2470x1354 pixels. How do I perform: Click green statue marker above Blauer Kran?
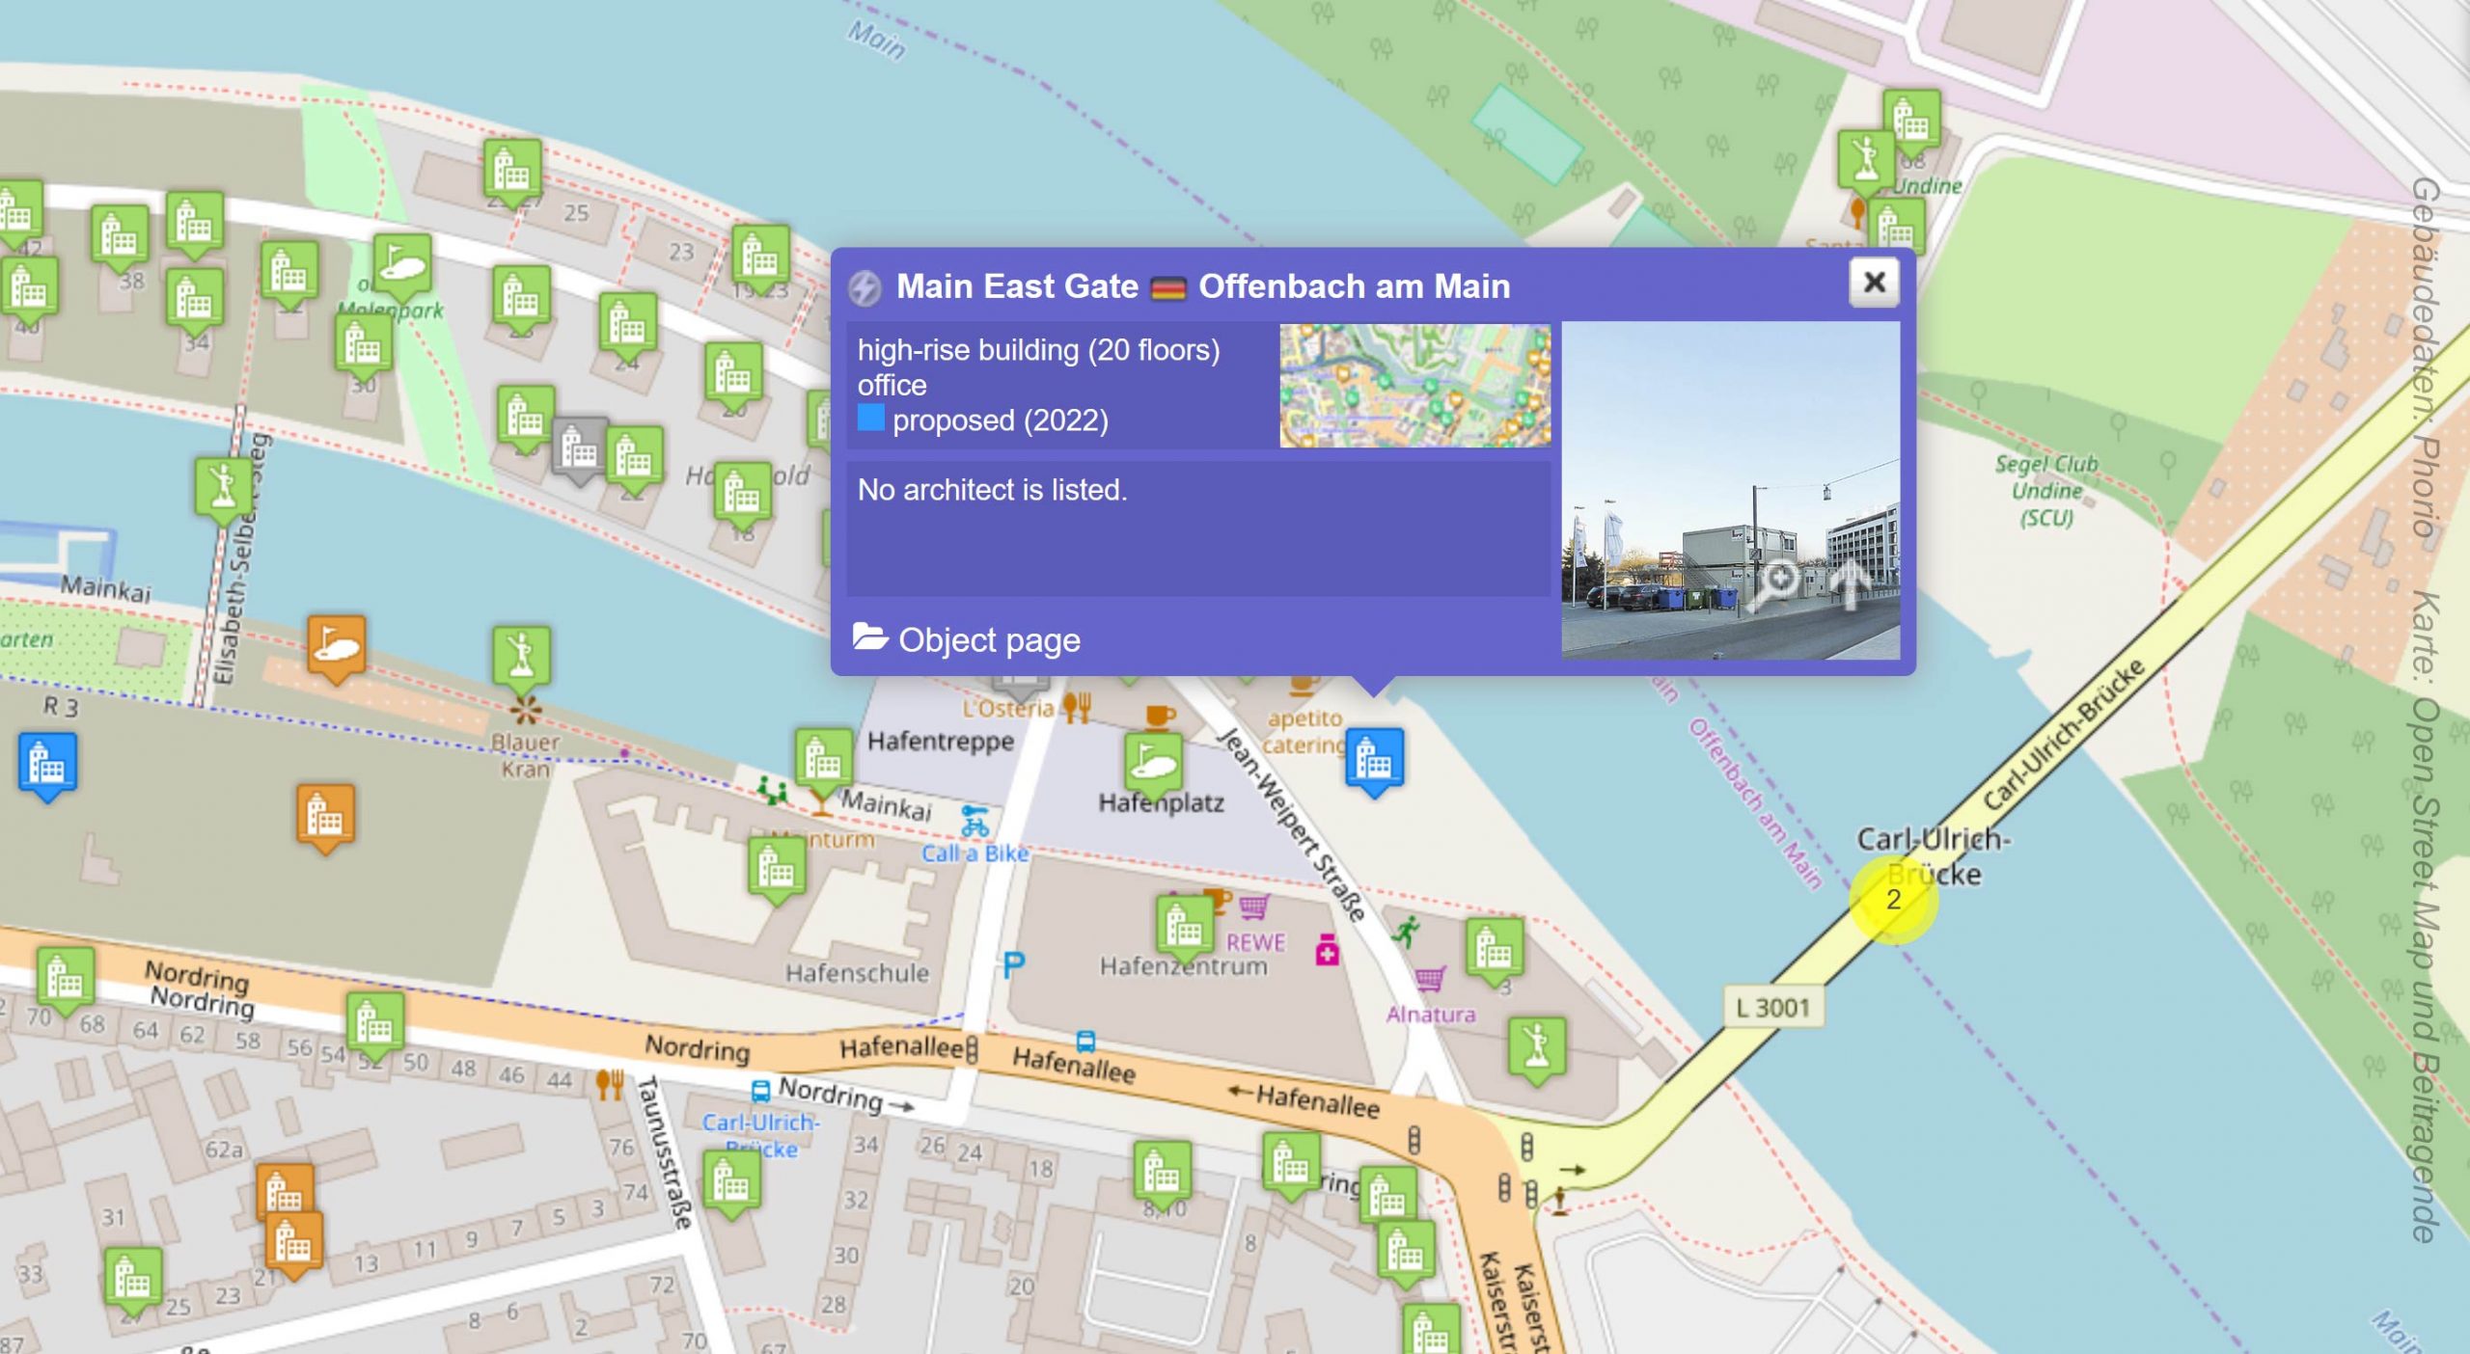click(x=521, y=654)
